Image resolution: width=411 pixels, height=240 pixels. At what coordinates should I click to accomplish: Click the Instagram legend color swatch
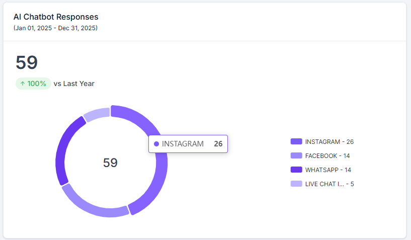coord(296,142)
